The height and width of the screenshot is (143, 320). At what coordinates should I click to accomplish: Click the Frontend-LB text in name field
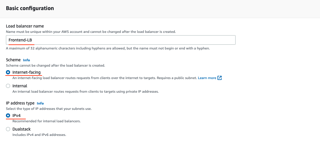[20, 40]
